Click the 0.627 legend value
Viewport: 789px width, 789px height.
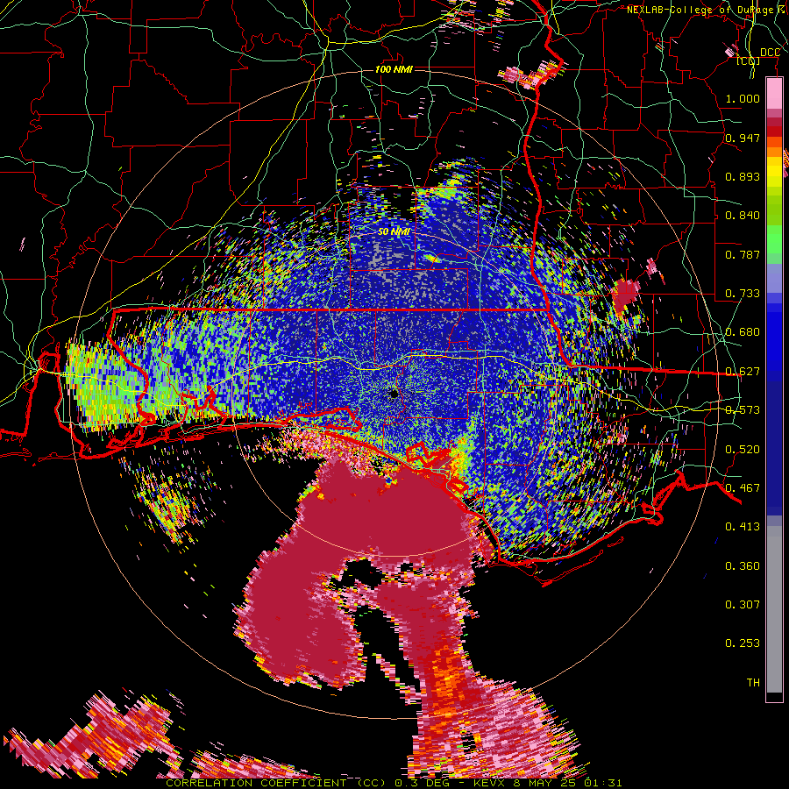pos(743,372)
